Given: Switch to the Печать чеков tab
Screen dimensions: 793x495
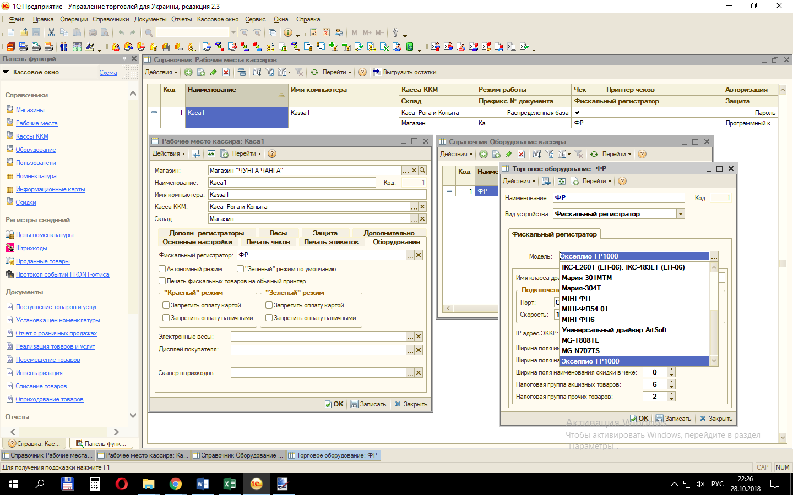Looking at the screenshot, I should pos(268,242).
